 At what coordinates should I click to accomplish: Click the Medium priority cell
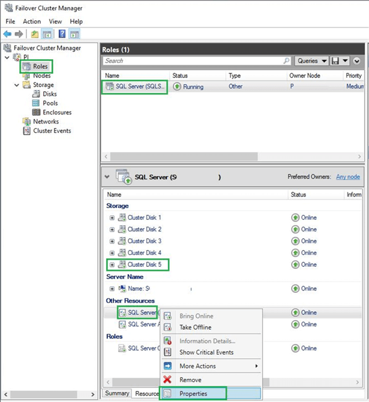(x=355, y=86)
